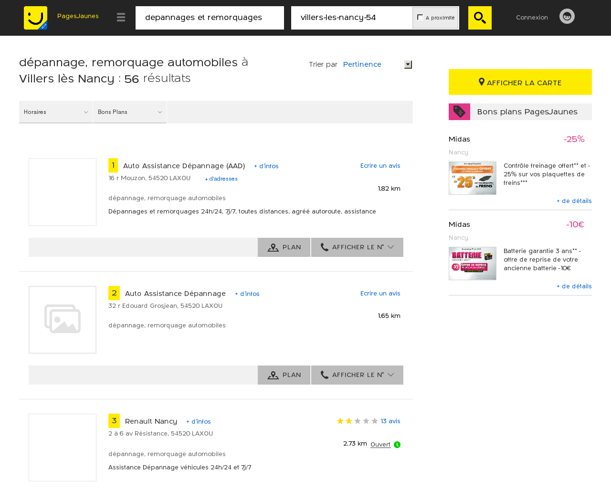
Task: Expand the Horaires filter
Action: coord(56,112)
